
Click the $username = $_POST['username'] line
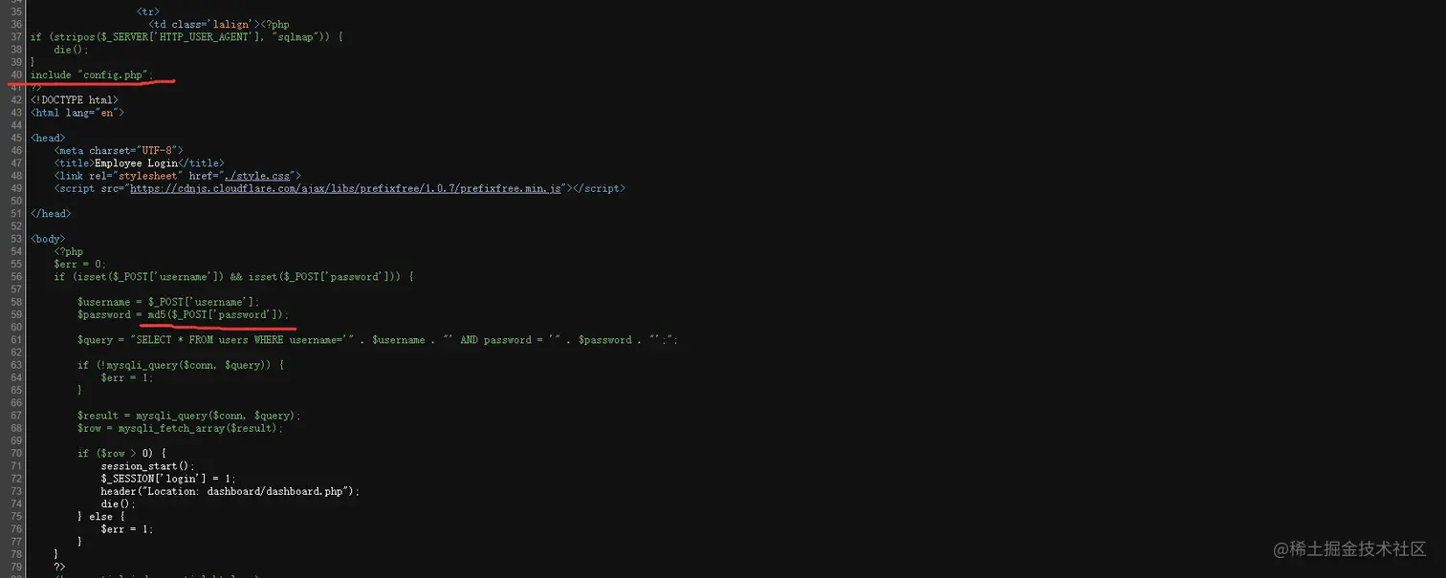168,302
